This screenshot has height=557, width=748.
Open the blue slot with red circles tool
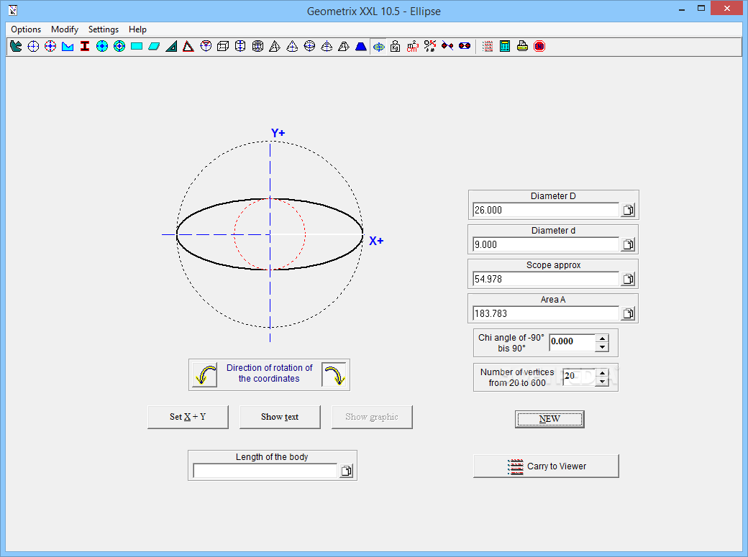465,46
